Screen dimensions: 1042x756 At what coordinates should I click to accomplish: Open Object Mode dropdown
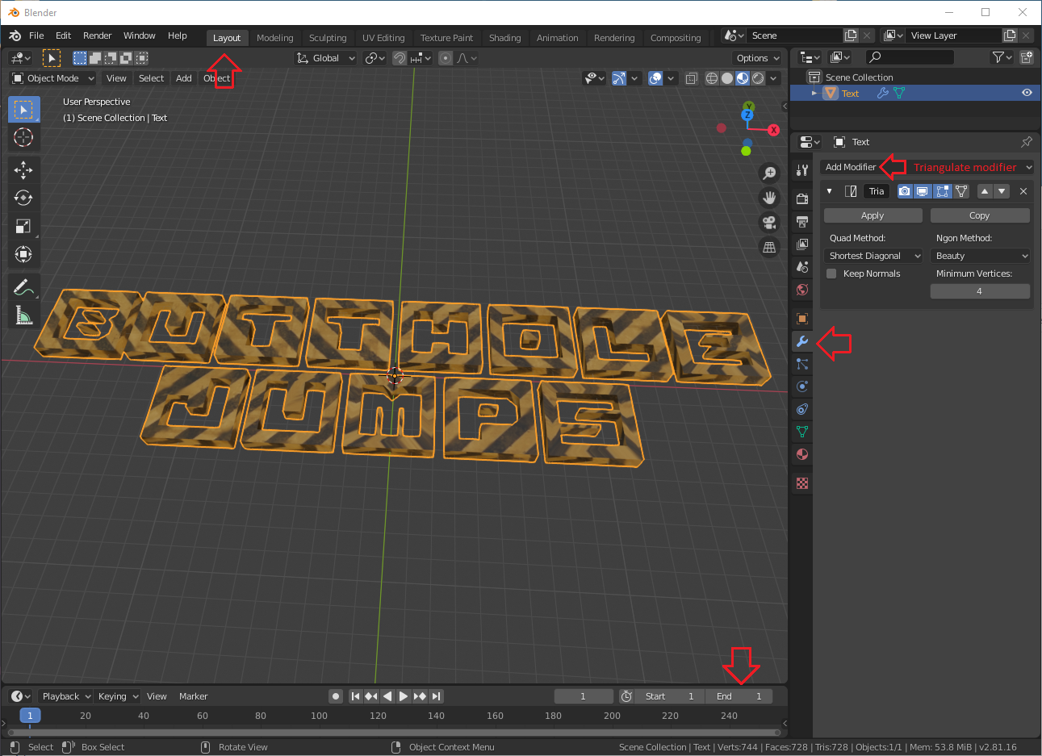53,78
